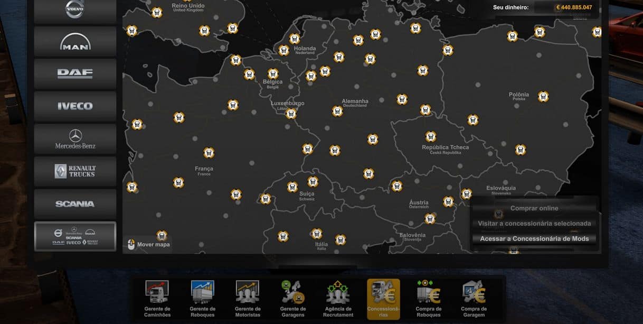Click Acessar a Concessionária de Mods
The height and width of the screenshot is (324, 643).
click(x=534, y=239)
